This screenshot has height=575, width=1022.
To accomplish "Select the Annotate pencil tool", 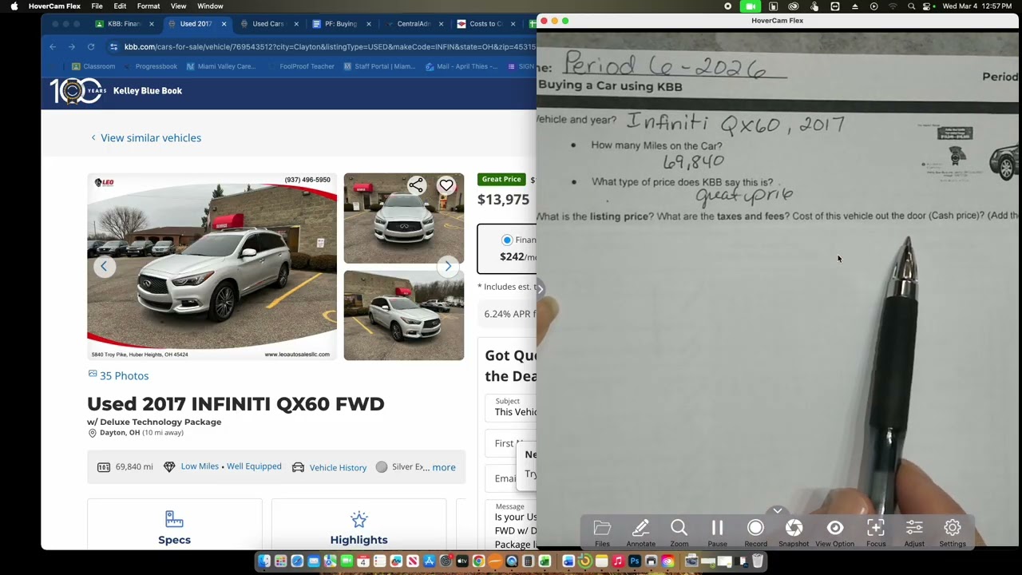I will click(x=640, y=533).
